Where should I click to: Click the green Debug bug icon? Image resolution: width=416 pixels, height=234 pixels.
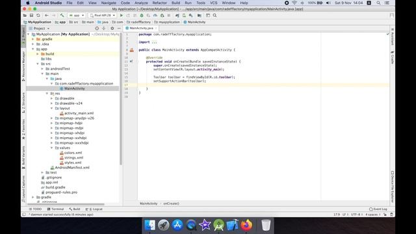[142, 16]
